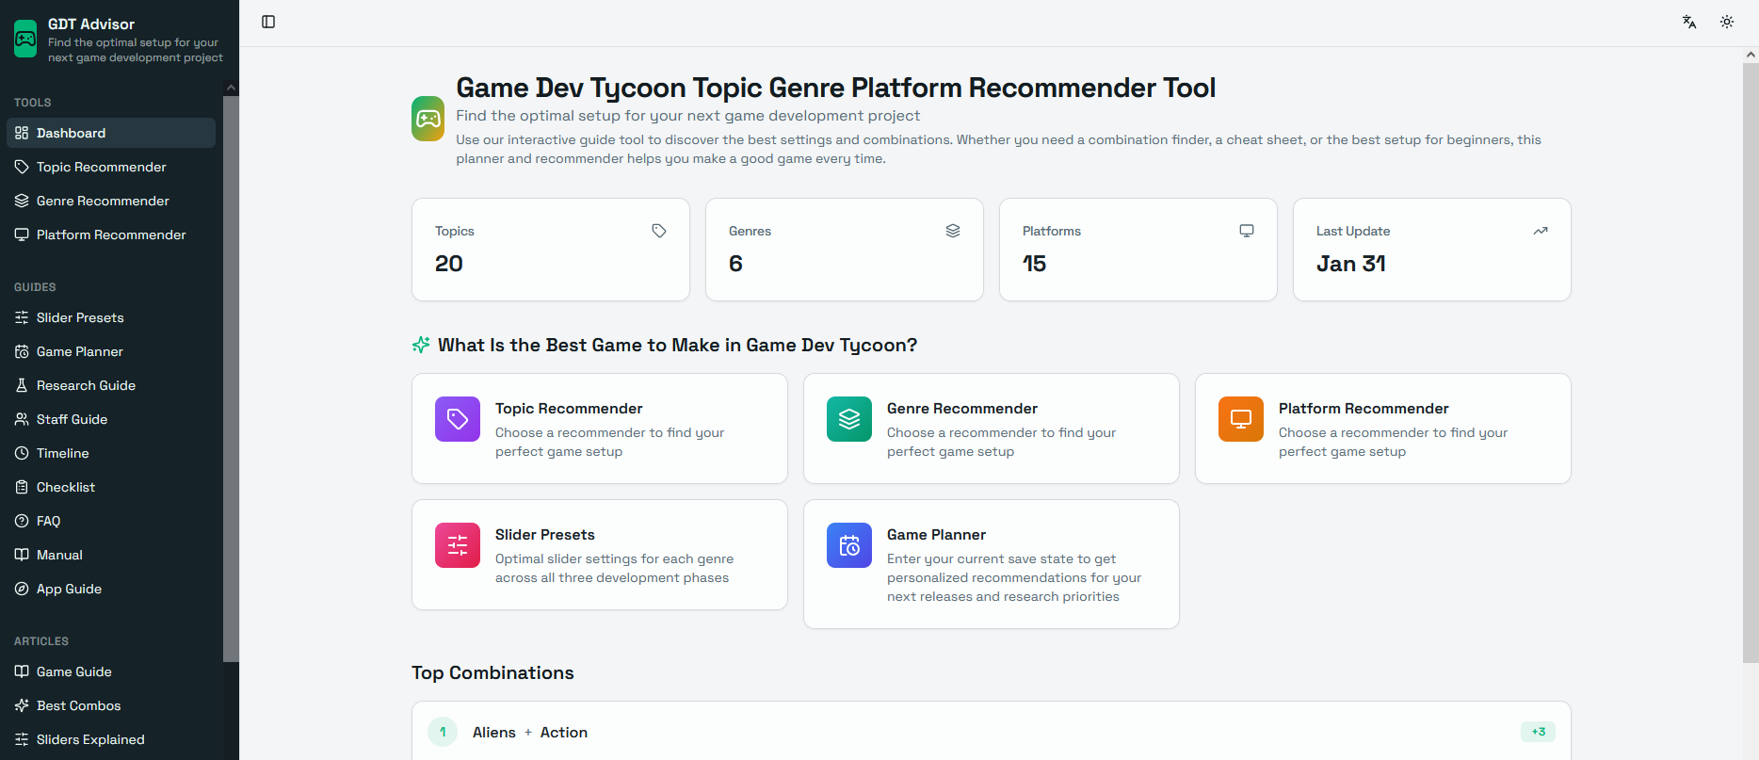This screenshot has height=760, width=1759.
Task: Click the main page scrollbar thumb
Action: click(x=1751, y=363)
